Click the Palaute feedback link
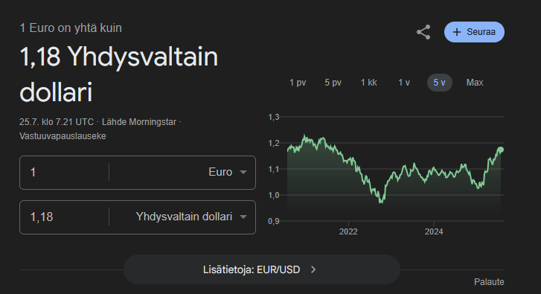This screenshot has width=541, height=294. point(489,282)
